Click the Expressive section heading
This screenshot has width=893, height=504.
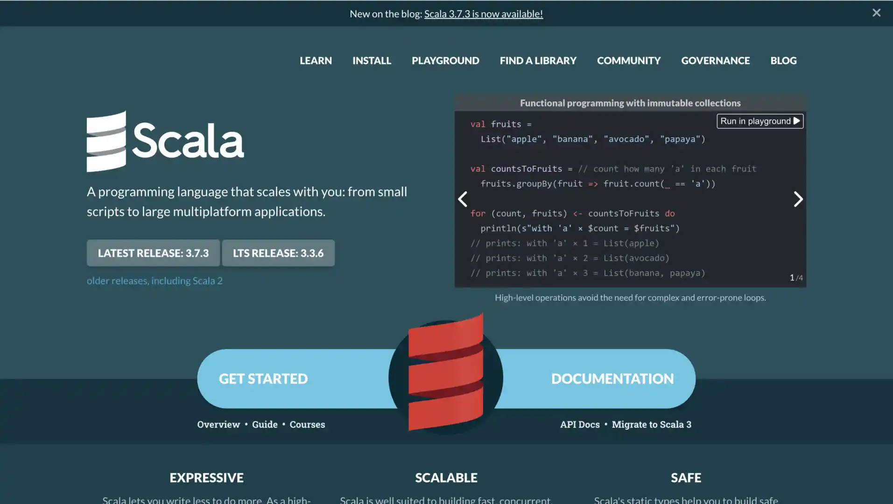point(206,478)
